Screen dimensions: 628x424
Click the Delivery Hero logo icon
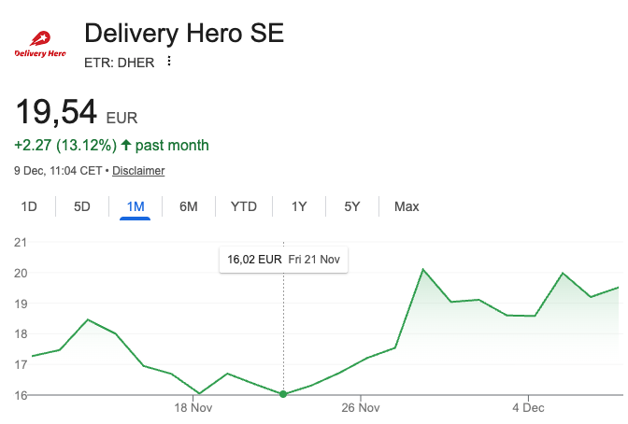pyautogui.click(x=40, y=44)
